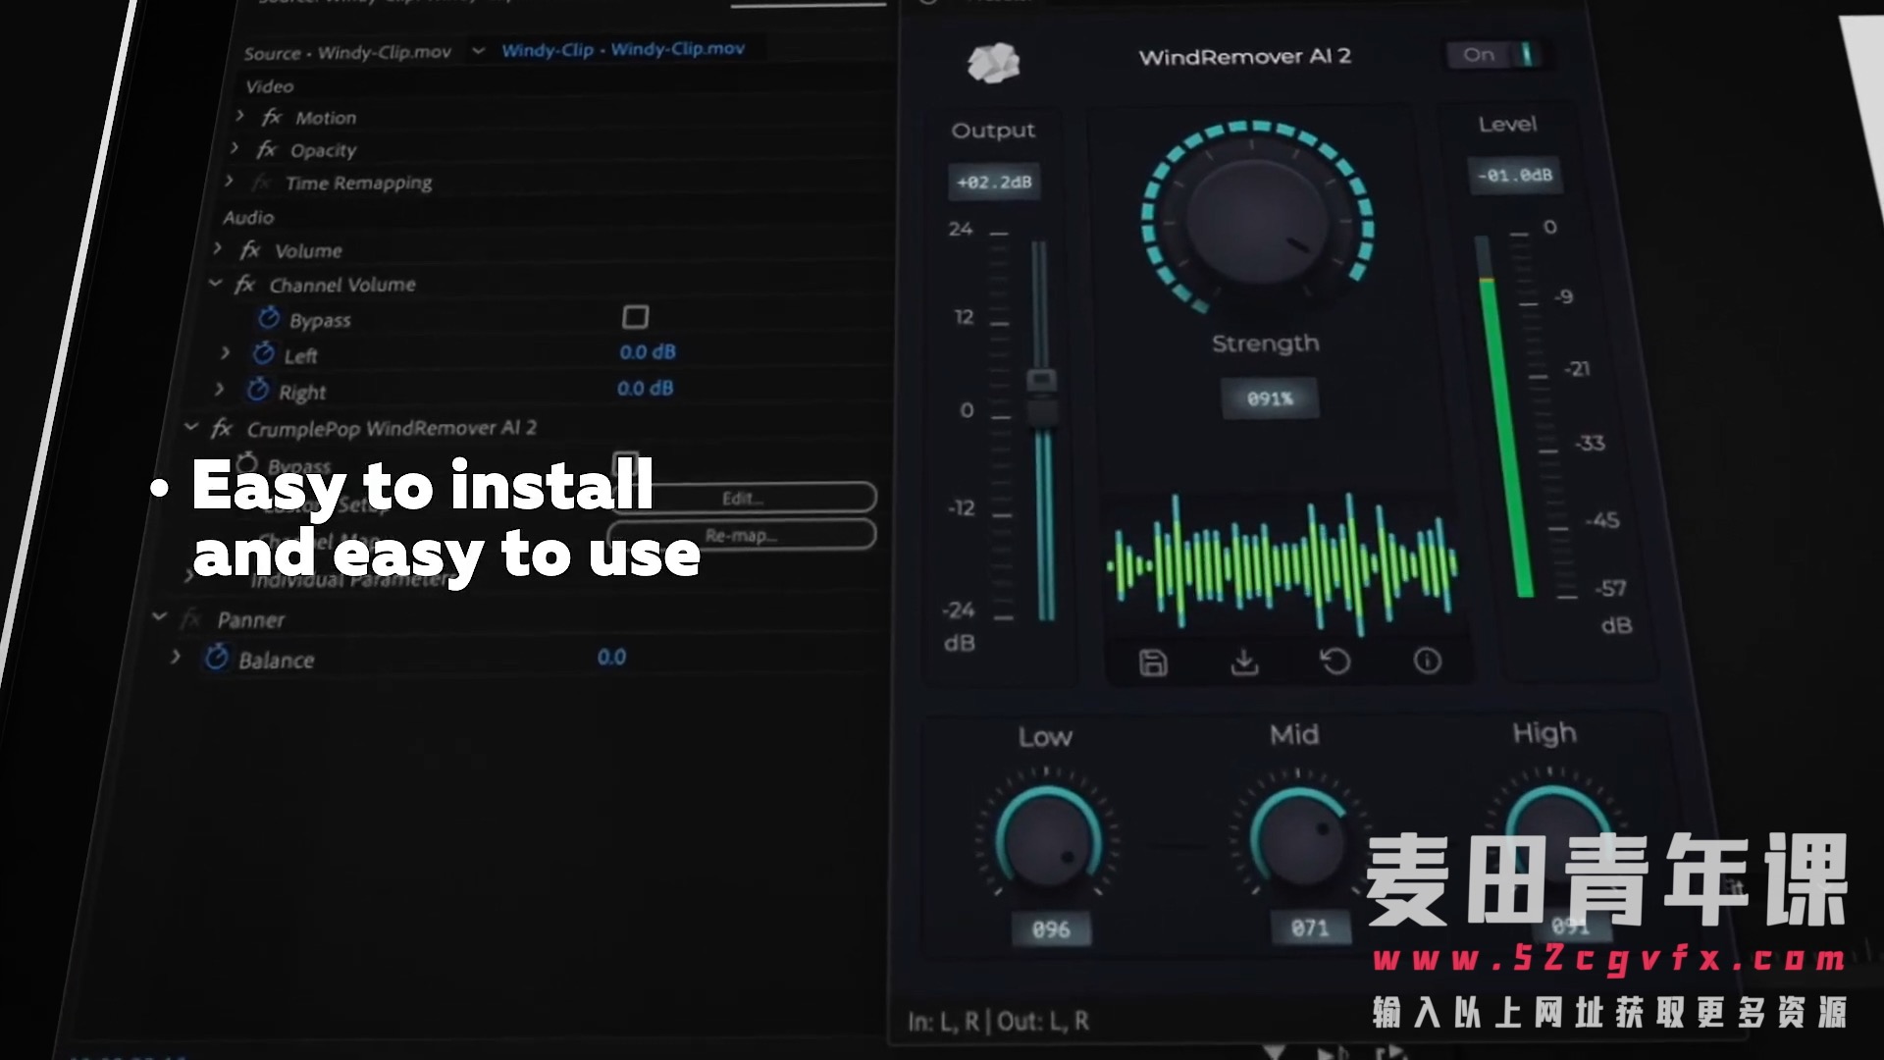
Task: Click the waveform display
Action: point(1282,564)
